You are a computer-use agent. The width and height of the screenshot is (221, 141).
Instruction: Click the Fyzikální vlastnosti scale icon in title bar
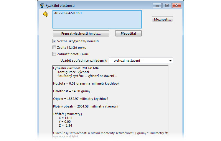(42, 5)
